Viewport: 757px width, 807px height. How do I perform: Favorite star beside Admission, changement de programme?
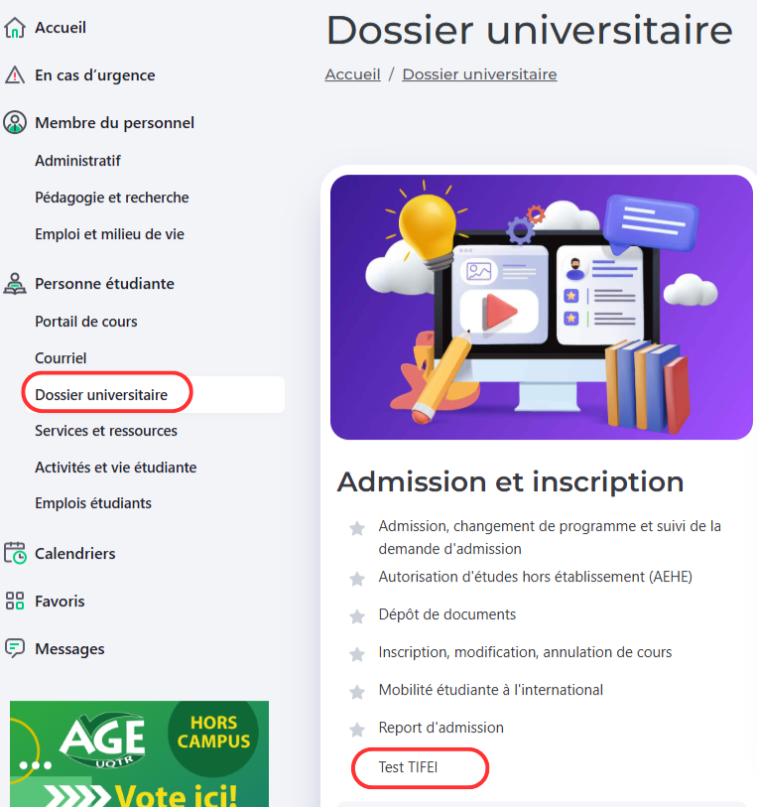[x=357, y=528]
